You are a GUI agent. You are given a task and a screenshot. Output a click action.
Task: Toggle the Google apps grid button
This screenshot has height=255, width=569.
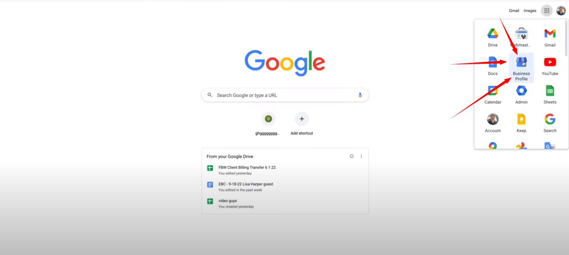coord(547,10)
